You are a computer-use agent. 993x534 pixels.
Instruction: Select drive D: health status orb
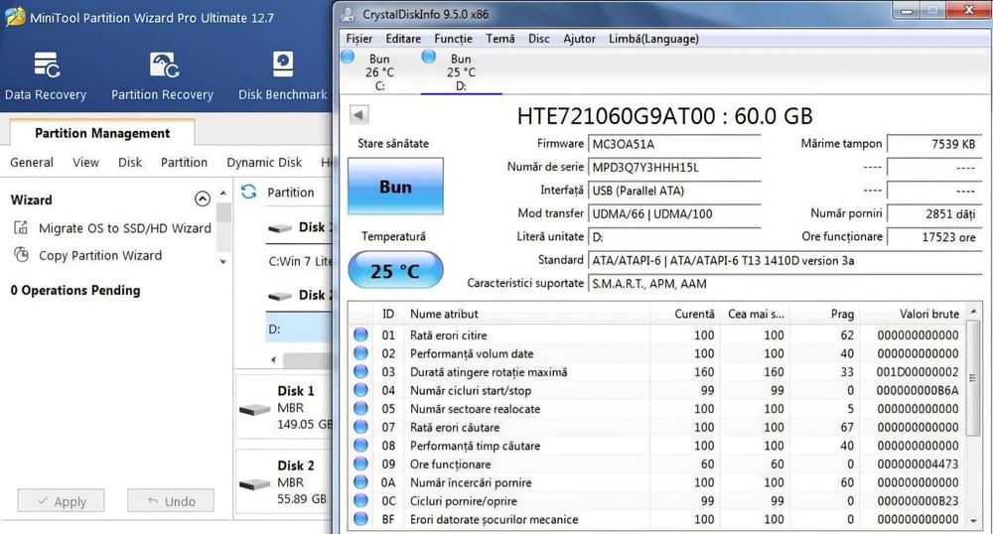coord(429,57)
